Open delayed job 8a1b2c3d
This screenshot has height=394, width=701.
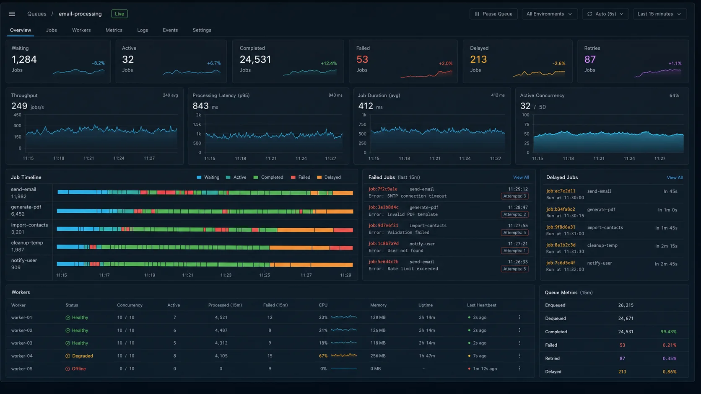coord(561,245)
